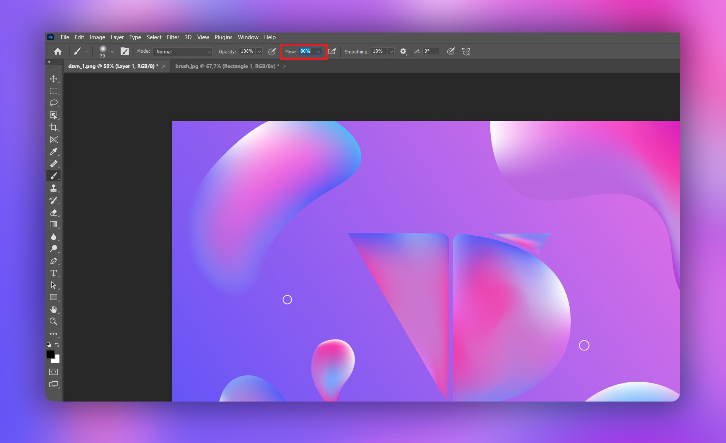Swap foreground and background colors

(x=57, y=344)
